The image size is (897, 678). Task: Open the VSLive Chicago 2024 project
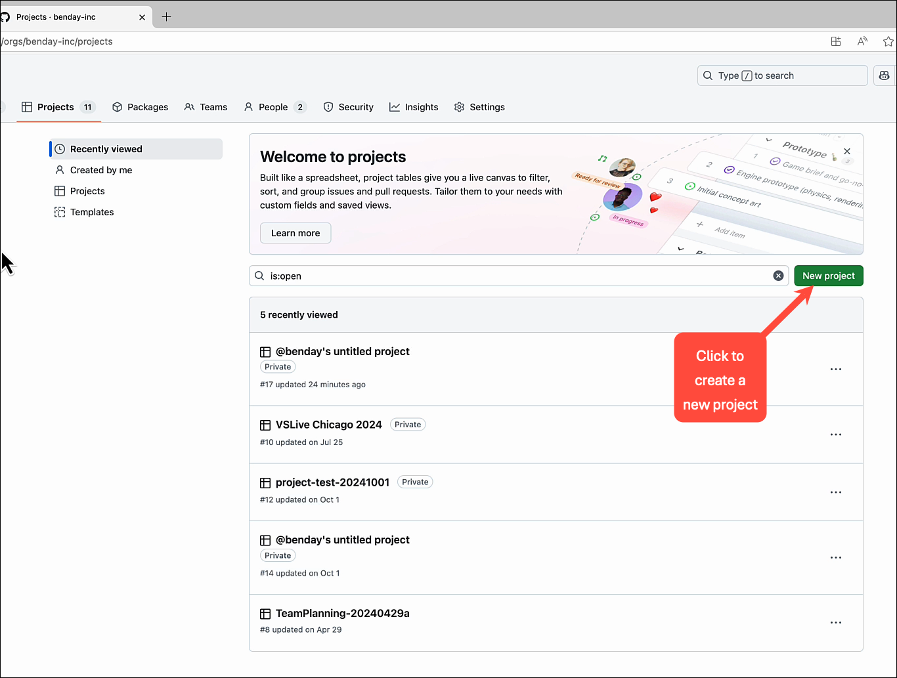click(329, 425)
